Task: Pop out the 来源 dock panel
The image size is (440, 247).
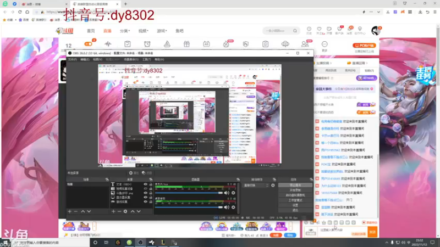Action: click(x=151, y=179)
